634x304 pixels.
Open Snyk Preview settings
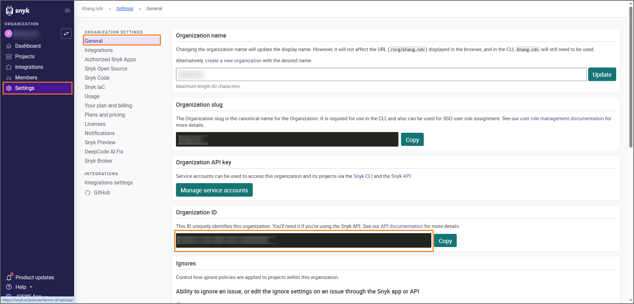pos(100,142)
